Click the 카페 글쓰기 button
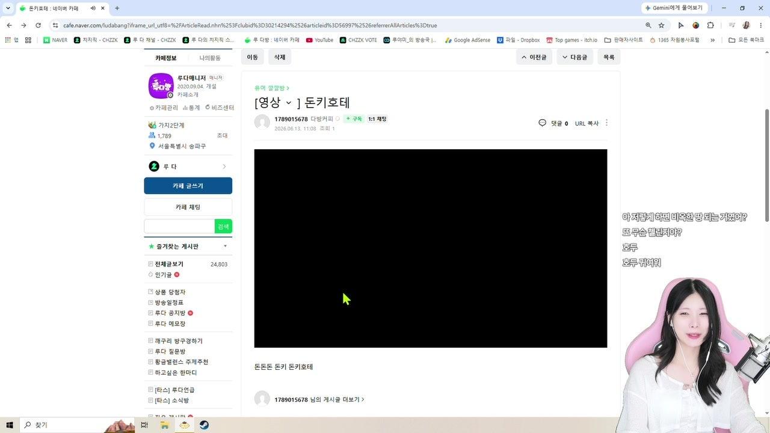 tap(188, 186)
